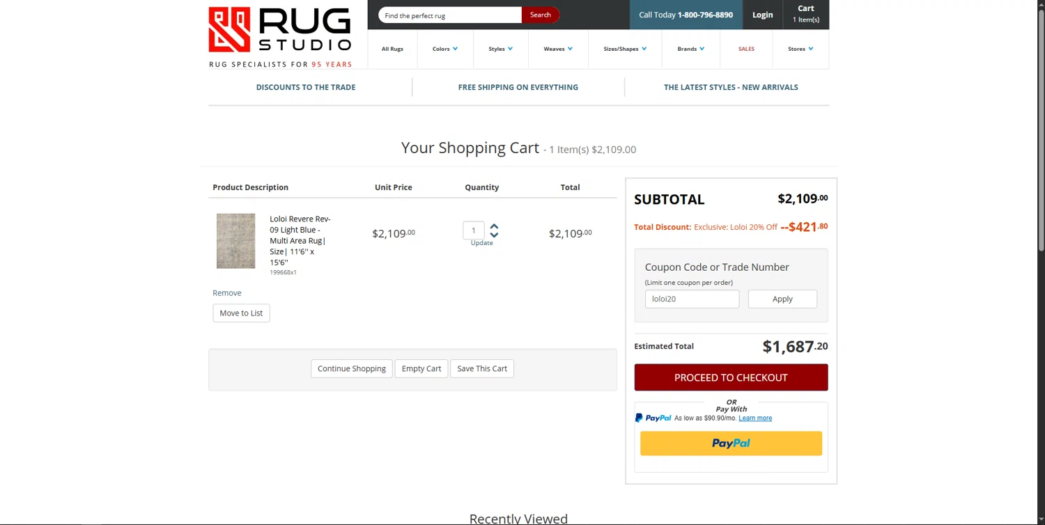Image resolution: width=1045 pixels, height=525 pixels.
Task: Decrease quantity with the down arrow
Action: click(x=494, y=235)
